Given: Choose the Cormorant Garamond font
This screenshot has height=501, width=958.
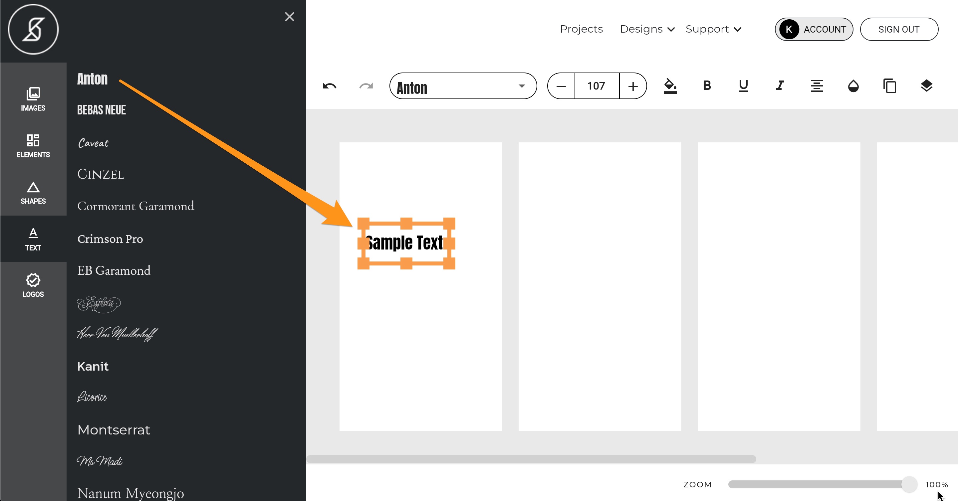Looking at the screenshot, I should tap(136, 206).
